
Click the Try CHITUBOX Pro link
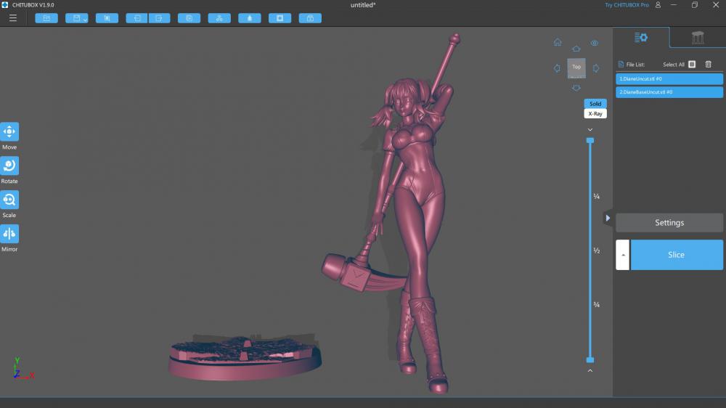click(627, 5)
